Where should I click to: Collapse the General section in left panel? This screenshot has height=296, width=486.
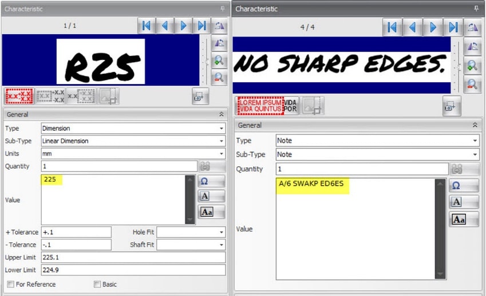click(221, 114)
